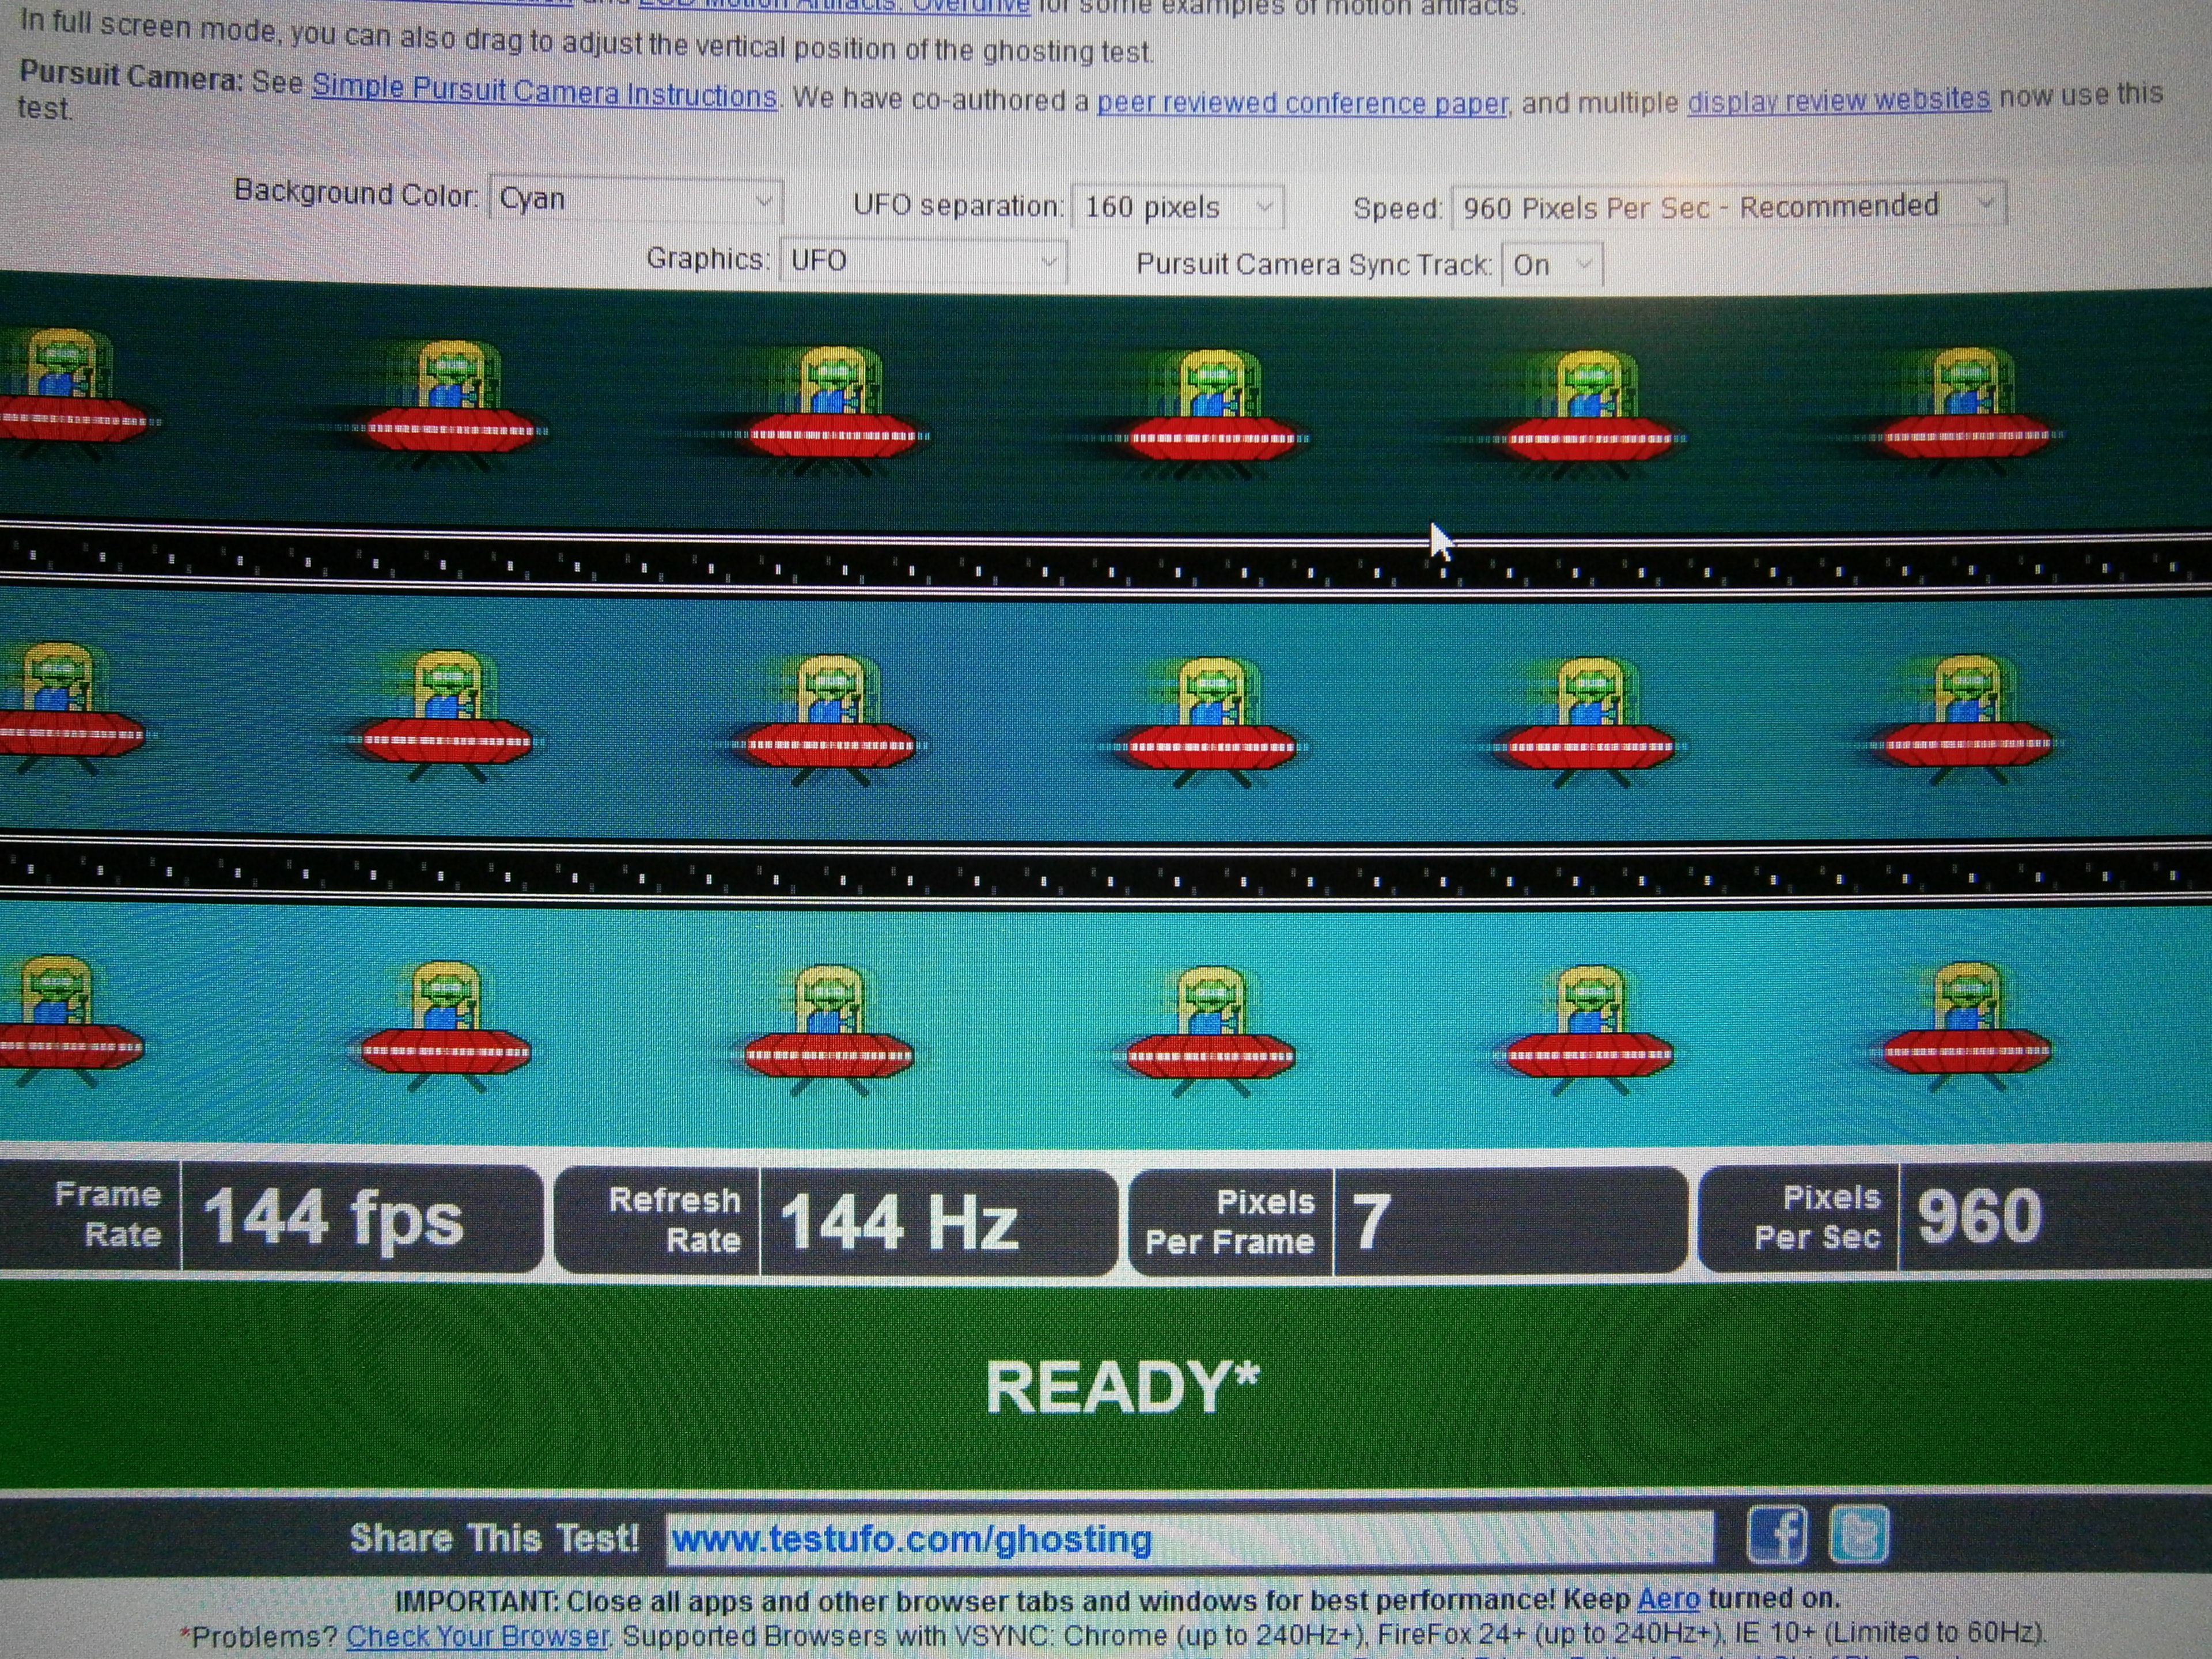This screenshot has height=1659, width=2212.
Task: Open the Background Color dropdown
Action: click(x=635, y=200)
